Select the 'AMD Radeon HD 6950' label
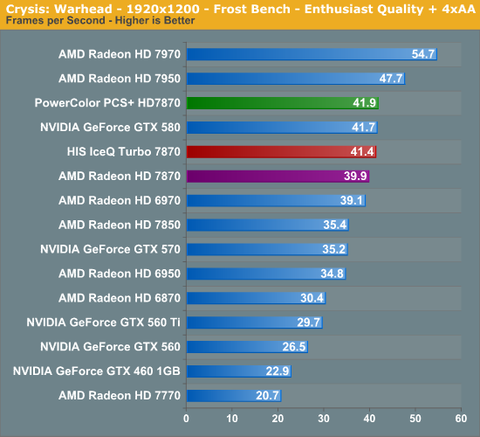 click(120, 274)
